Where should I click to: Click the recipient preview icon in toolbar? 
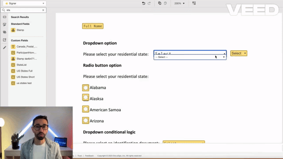click(x=194, y=3)
